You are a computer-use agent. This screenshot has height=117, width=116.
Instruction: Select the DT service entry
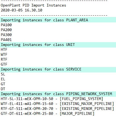(x=3, y=89)
